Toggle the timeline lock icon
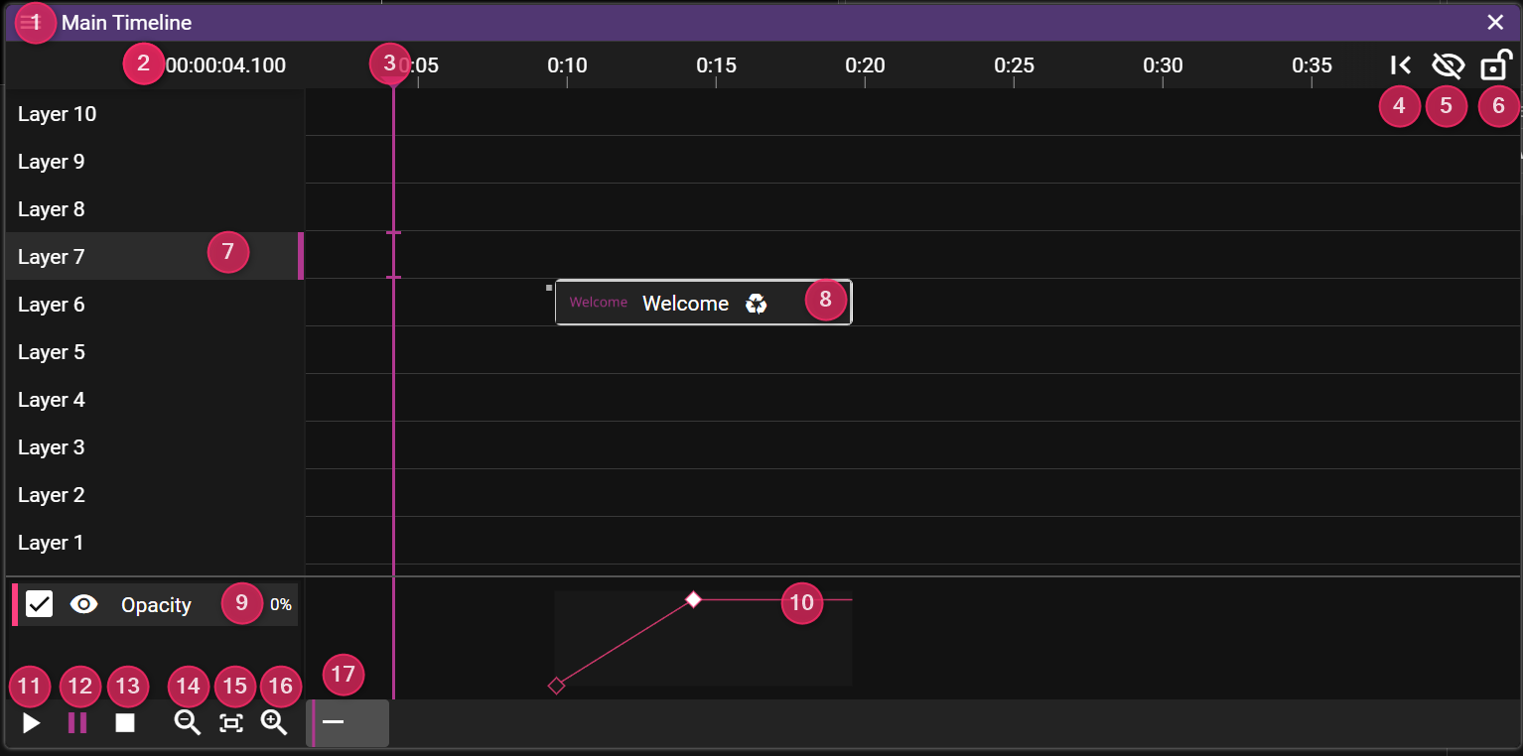This screenshot has width=1523, height=756. [1495, 65]
